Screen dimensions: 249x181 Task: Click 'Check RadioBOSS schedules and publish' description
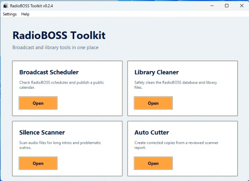pyautogui.click(x=62, y=85)
